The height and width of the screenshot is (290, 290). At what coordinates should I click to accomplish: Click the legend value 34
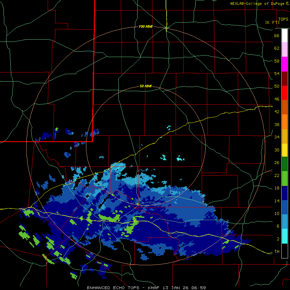click(277, 137)
